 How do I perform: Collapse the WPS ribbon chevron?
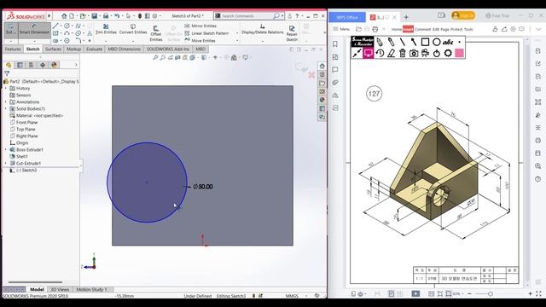pyautogui.click(x=538, y=29)
